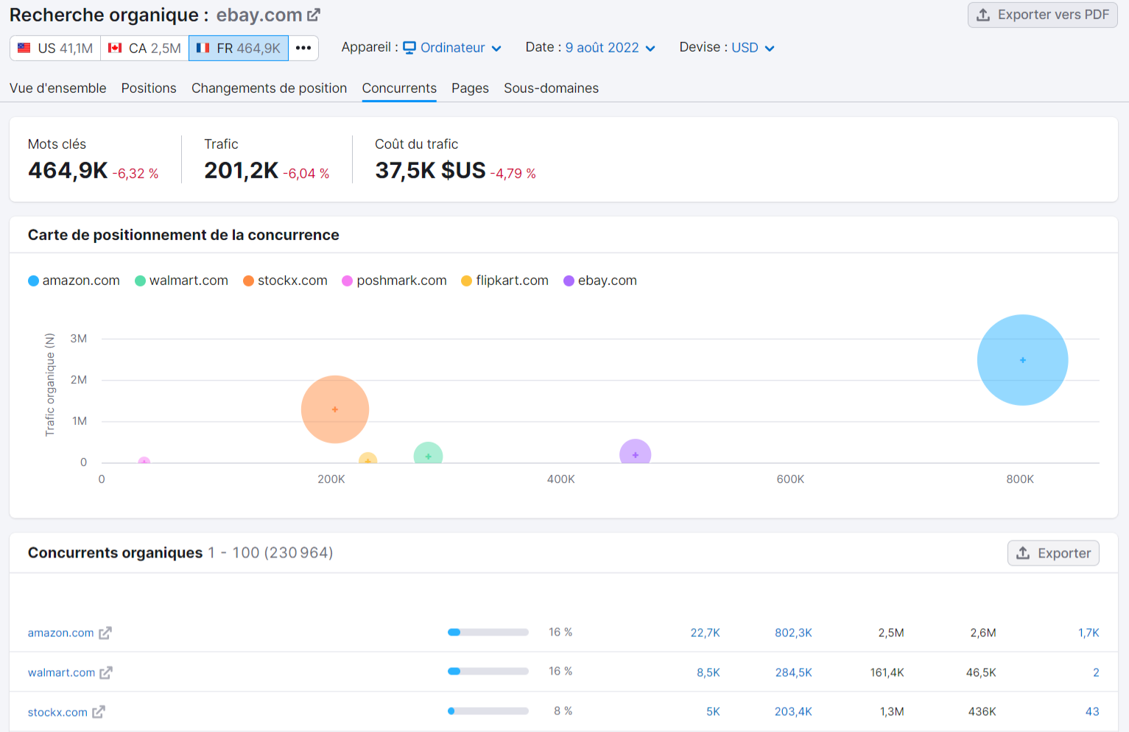
Task: Go to the Pages tab
Action: click(470, 88)
